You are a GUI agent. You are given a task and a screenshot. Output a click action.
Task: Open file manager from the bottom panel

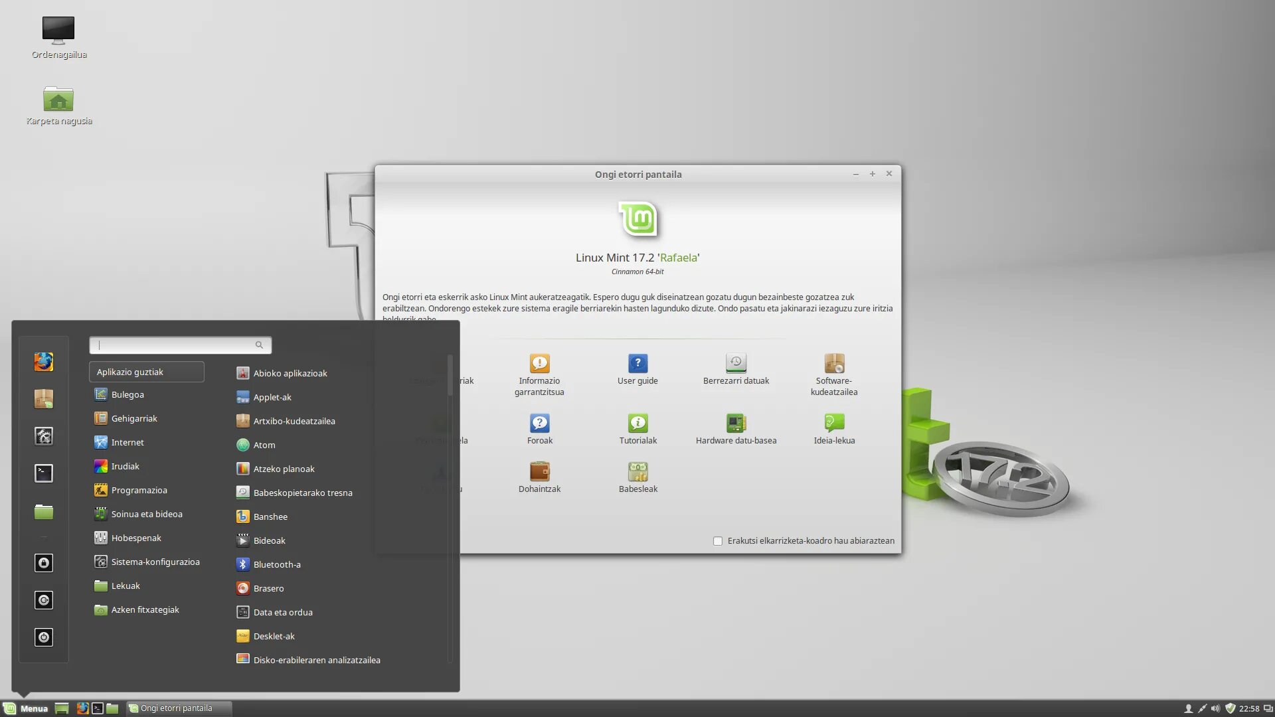tap(112, 708)
